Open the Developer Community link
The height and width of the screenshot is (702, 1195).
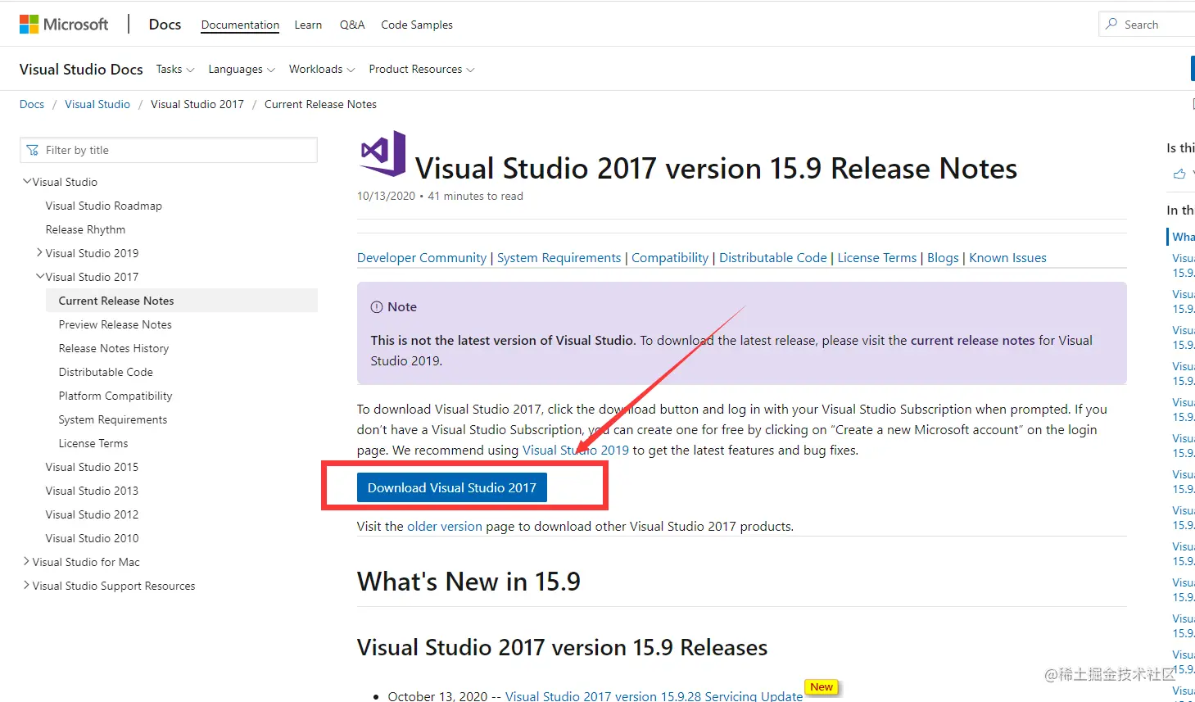coord(422,257)
